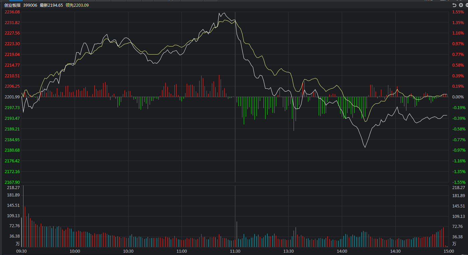Viewport: 468px width, 255px height.
Task: Click the 13:30 time axis label
Action: 289,251
